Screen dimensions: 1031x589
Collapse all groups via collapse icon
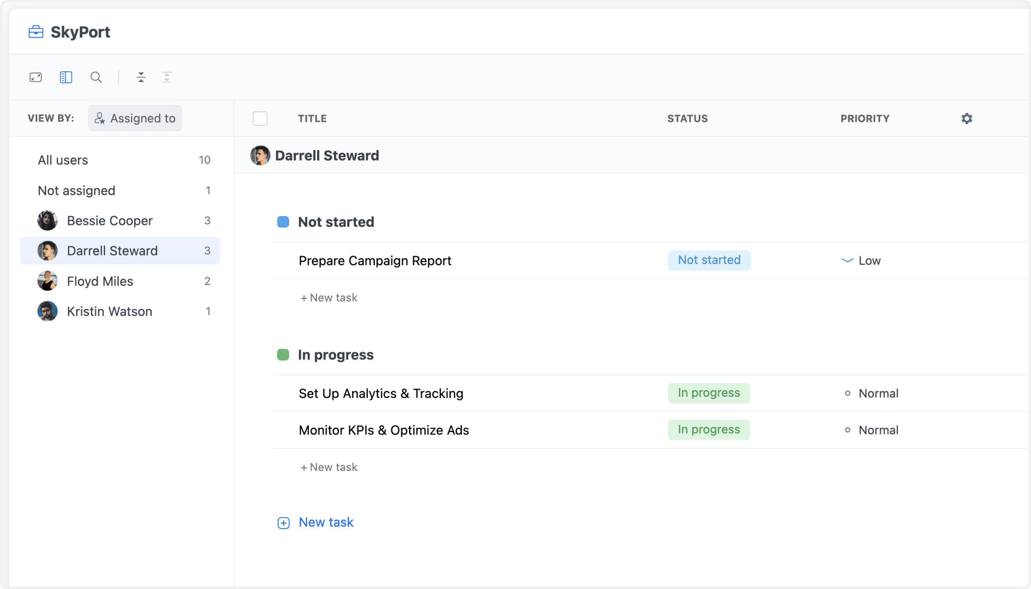coord(141,77)
